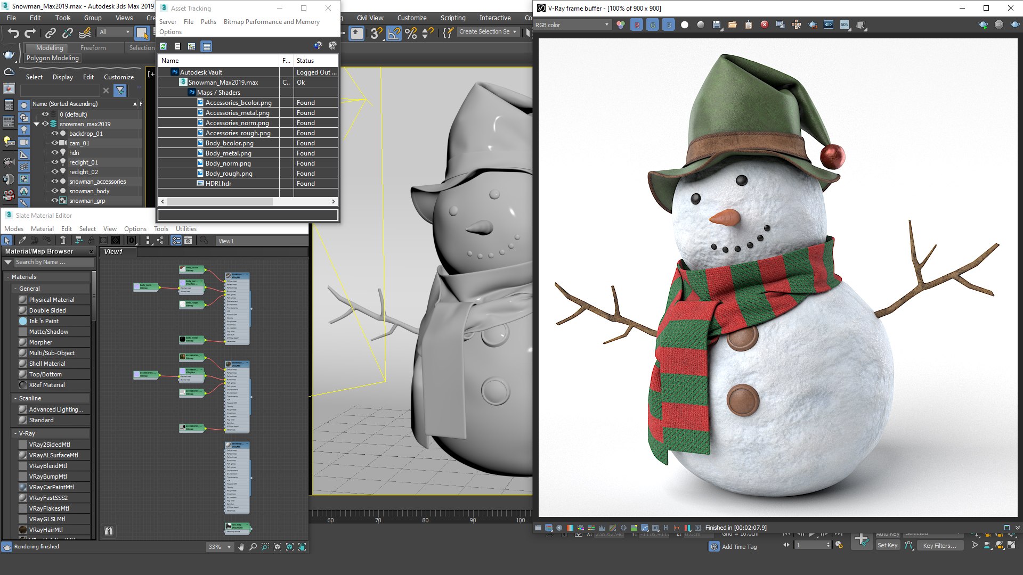Click the Pan tool hand icon
This screenshot has height=575, width=1023.
tap(241, 547)
